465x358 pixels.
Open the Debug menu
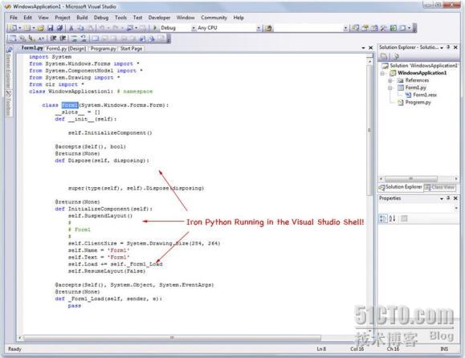(x=101, y=18)
